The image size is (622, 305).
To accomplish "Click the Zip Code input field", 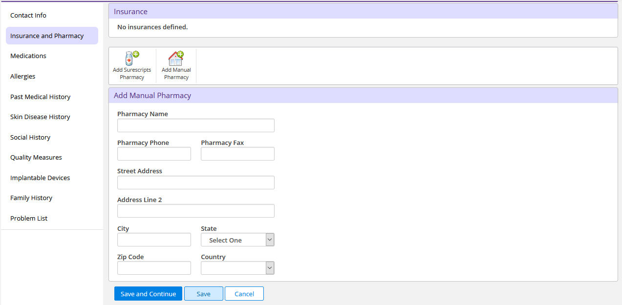I will (x=154, y=268).
